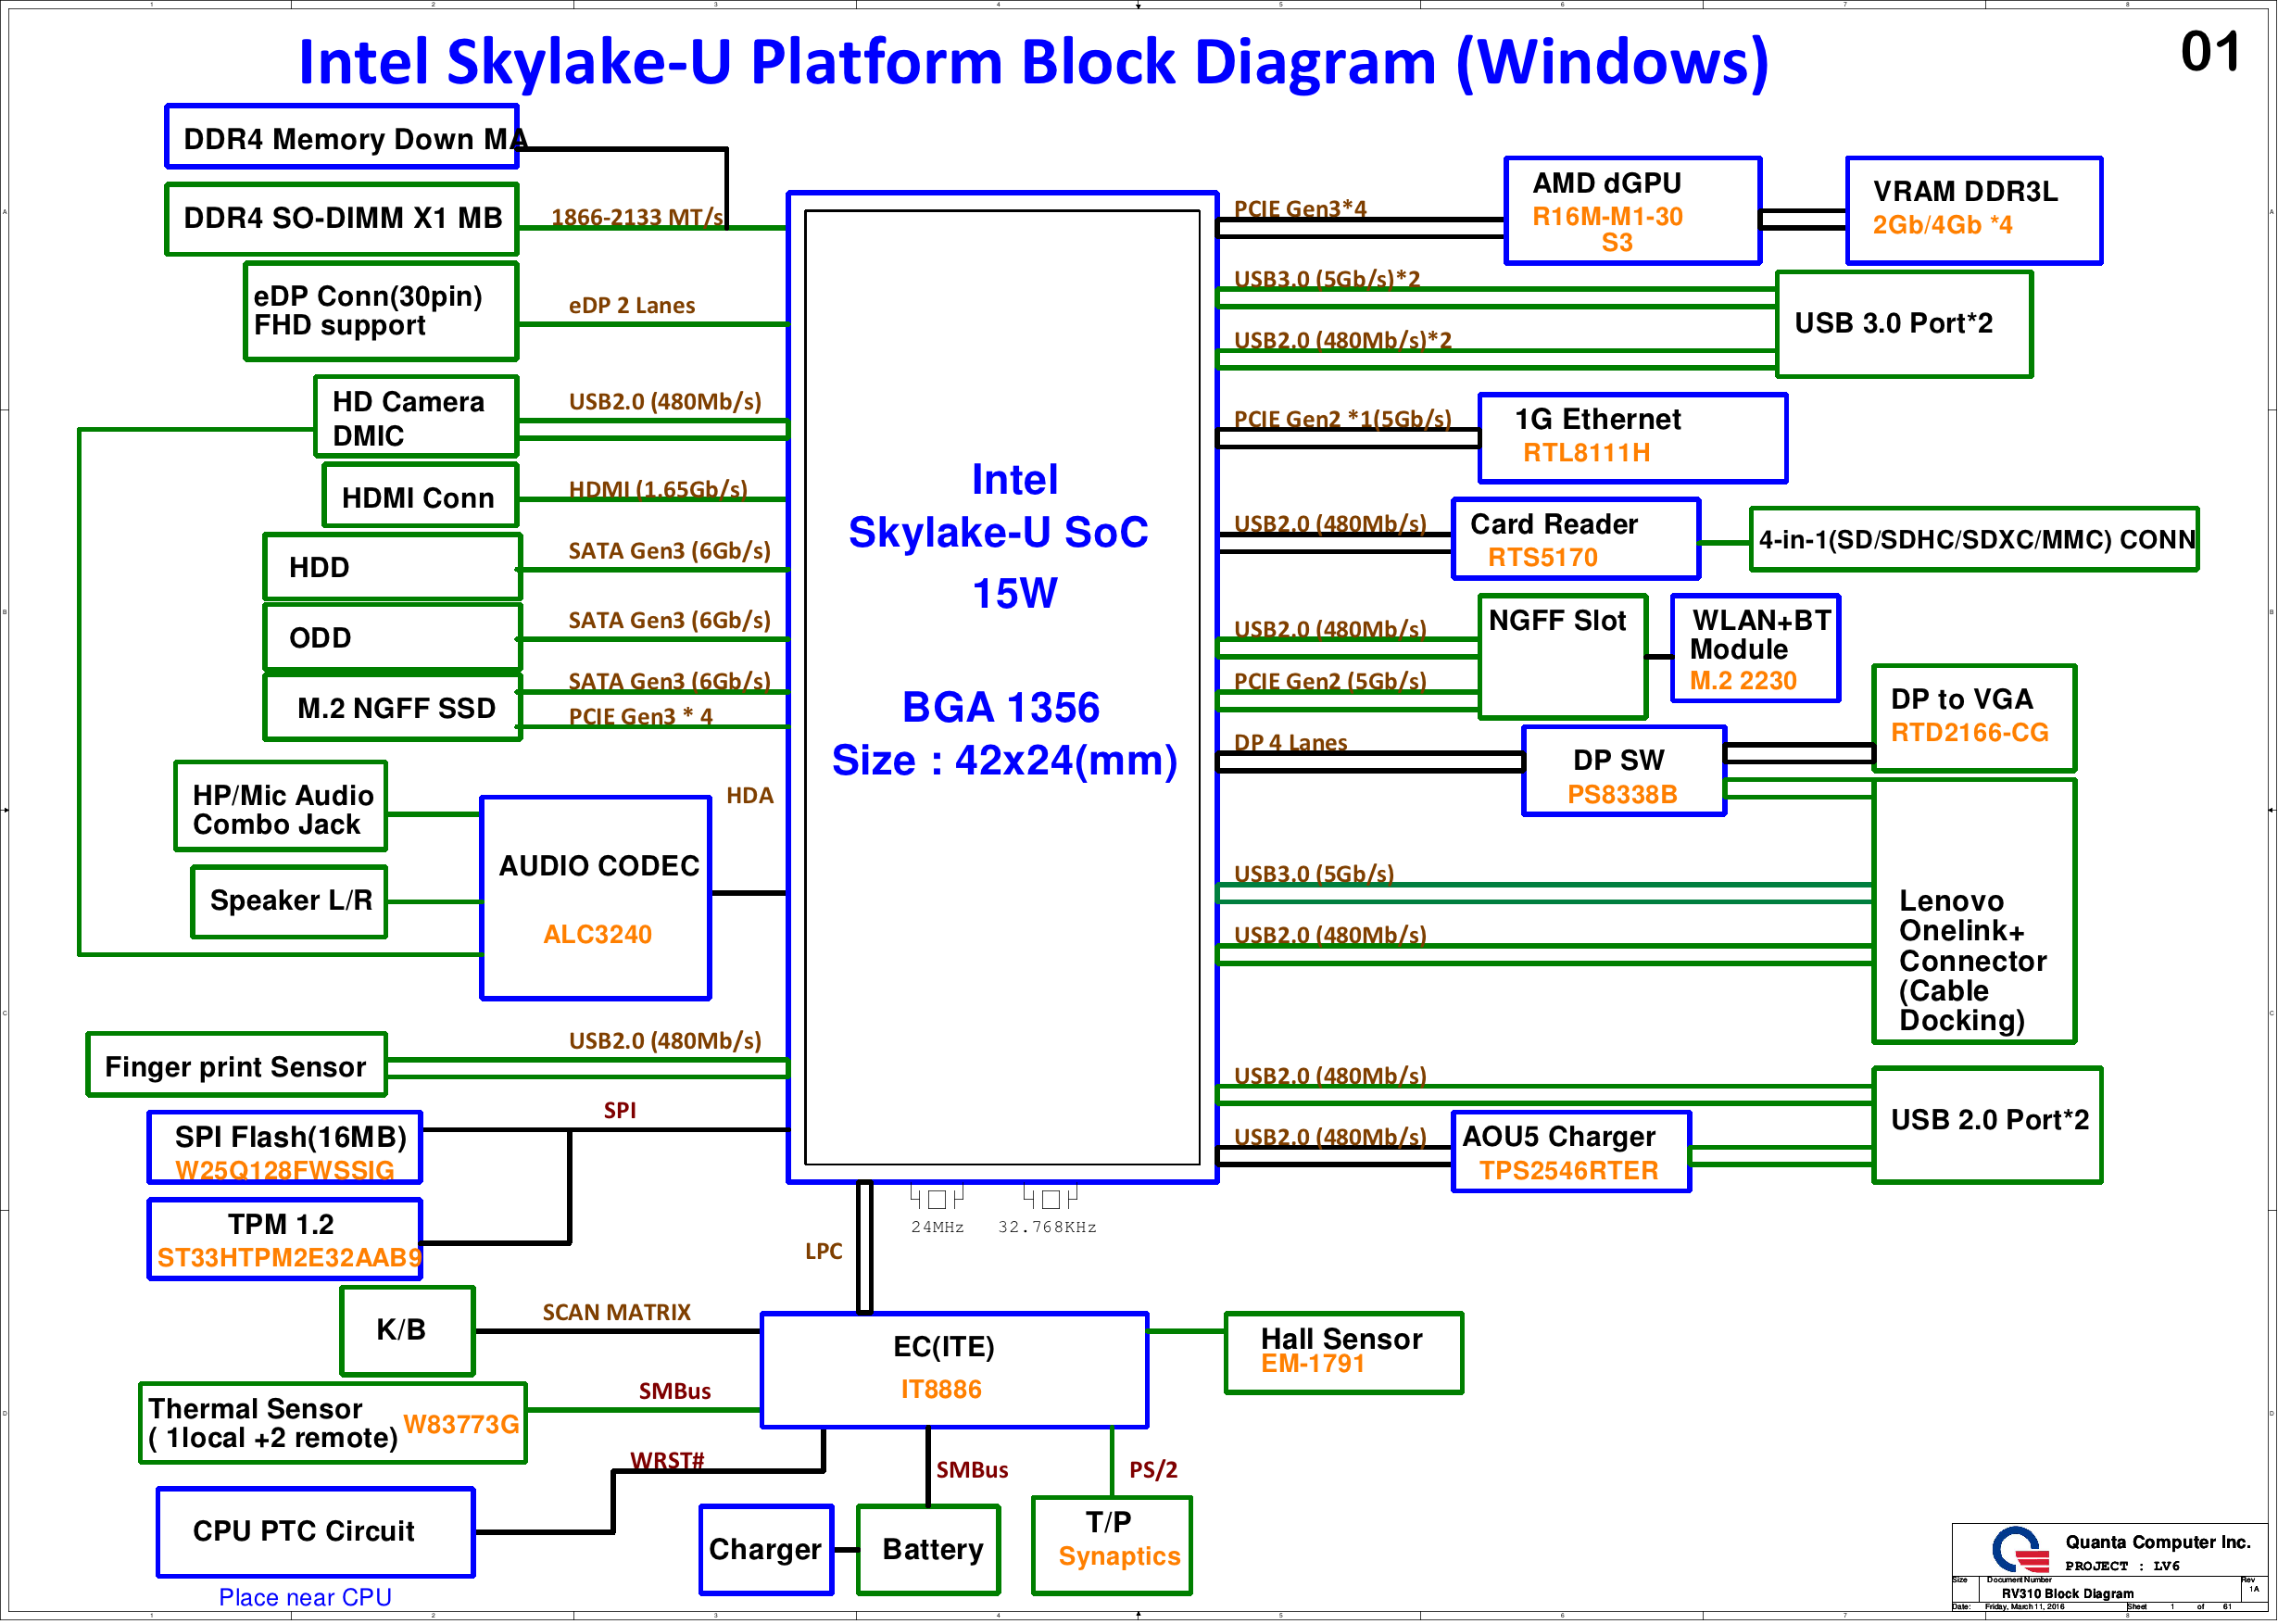Click the TPM 1.2 block
The image size is (2278, 1624).
click(x=285, y=1240)
